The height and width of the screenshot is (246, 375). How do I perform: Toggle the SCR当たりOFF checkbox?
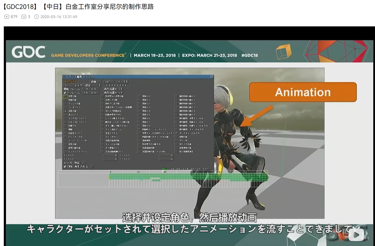65,118
